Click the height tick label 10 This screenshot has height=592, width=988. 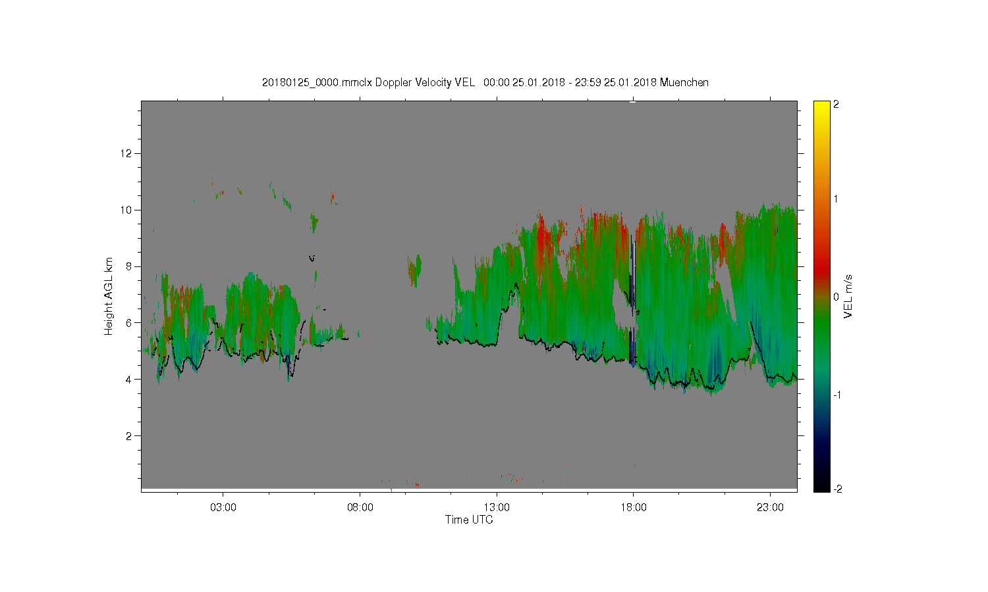pos(126,210)
